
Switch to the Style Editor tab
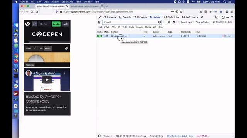click(x=172, y=17)
